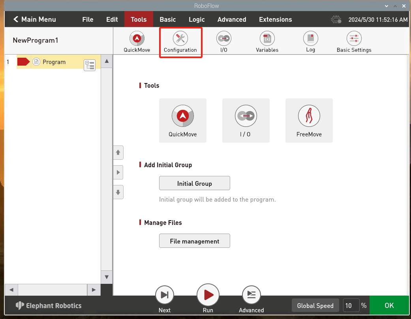411x319 pixels.
Task: Click the Global Speed percentage field
Action: tap(351, 306)
